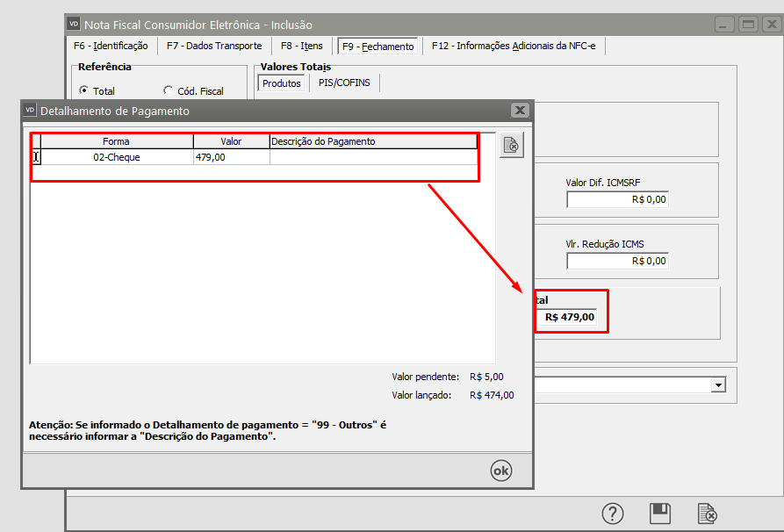The image size is (784, 532).
Task: Click the cancel document icon beside the save icon
Action: tap(708, 514)
